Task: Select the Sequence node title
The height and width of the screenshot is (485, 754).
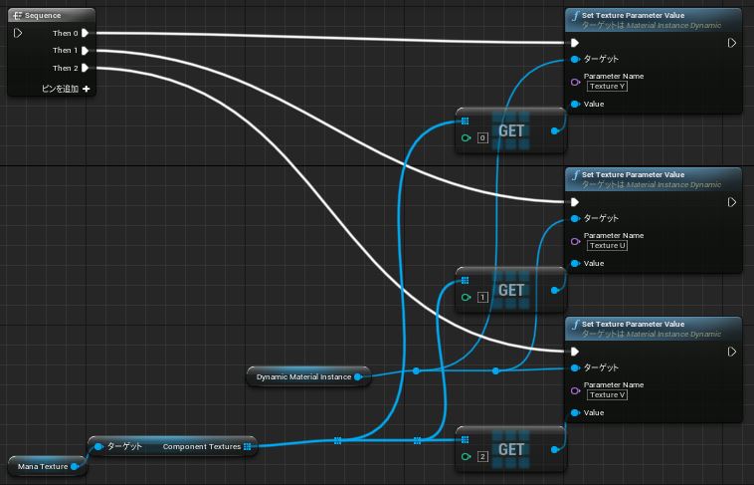Action: [x=43, y=15]
